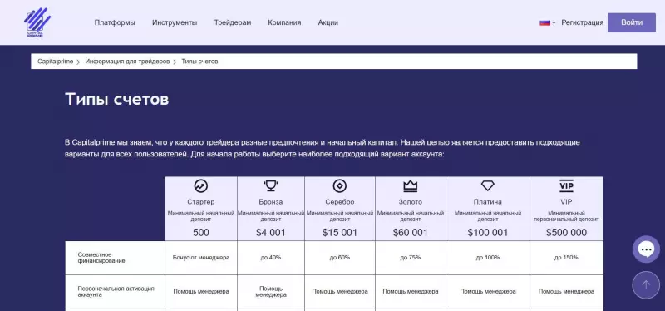Click the scroll-to-top arrow button
The image size is (665, 311).
point(646,285)
